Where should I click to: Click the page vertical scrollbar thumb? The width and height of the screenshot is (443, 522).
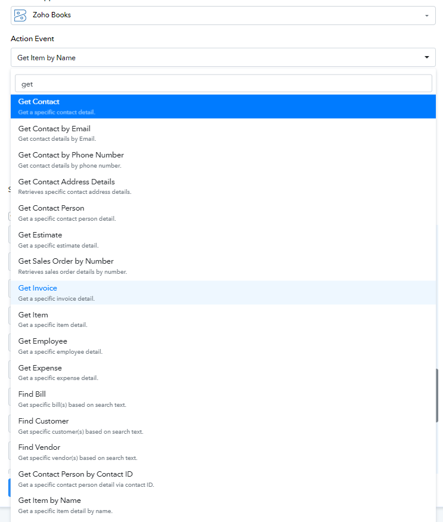[x=437, y=396]
